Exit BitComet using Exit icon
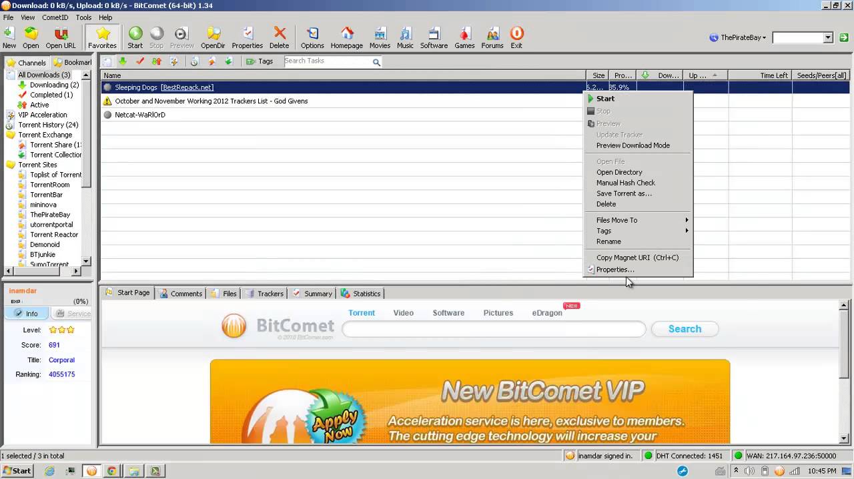The image size is (854, 479). click(x=516, y=37)
